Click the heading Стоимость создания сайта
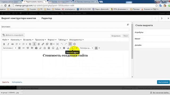 point(65,55)
